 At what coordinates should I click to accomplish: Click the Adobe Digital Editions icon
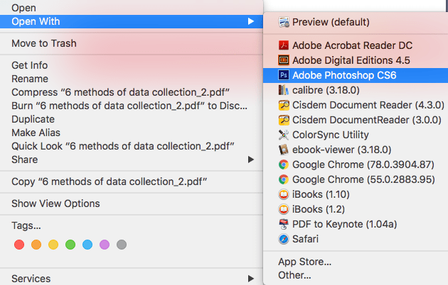pos(284,60)
